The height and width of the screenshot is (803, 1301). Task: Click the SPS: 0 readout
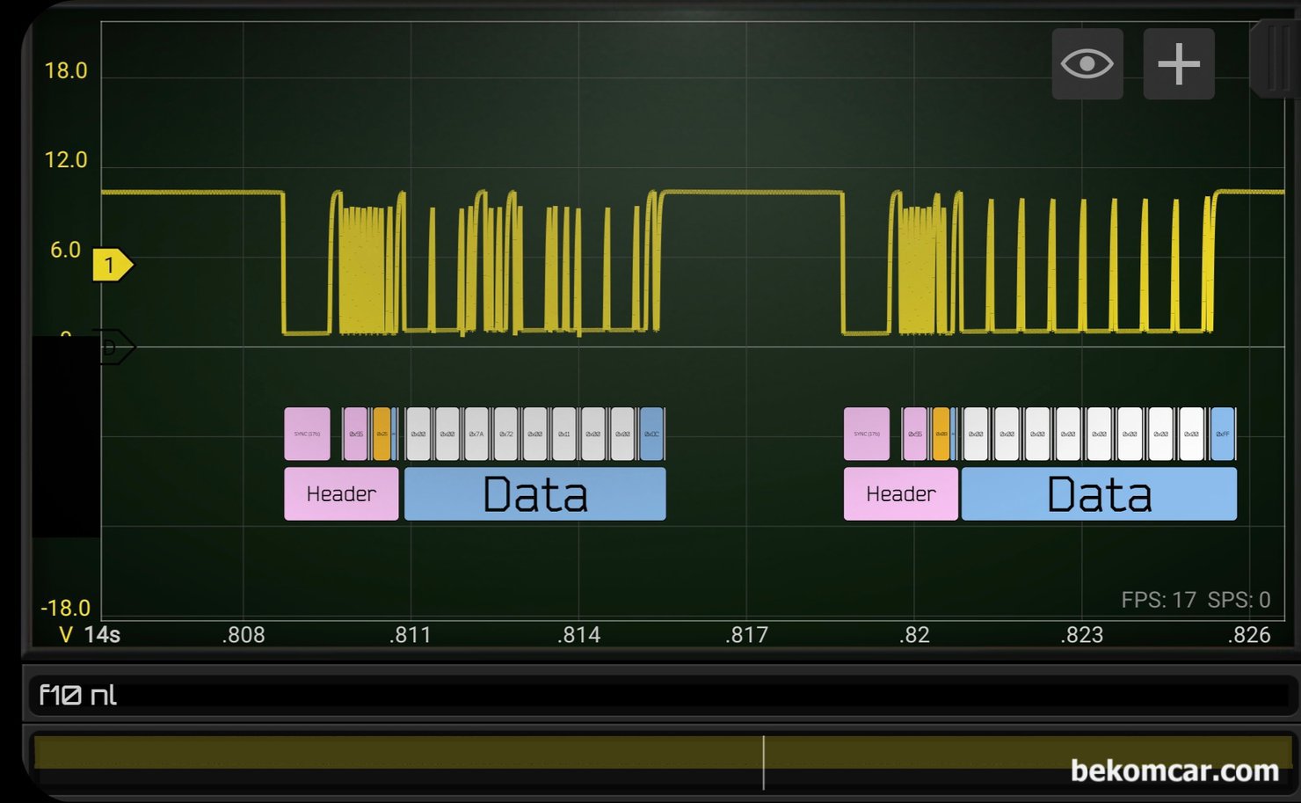(x=1239, y=600)
